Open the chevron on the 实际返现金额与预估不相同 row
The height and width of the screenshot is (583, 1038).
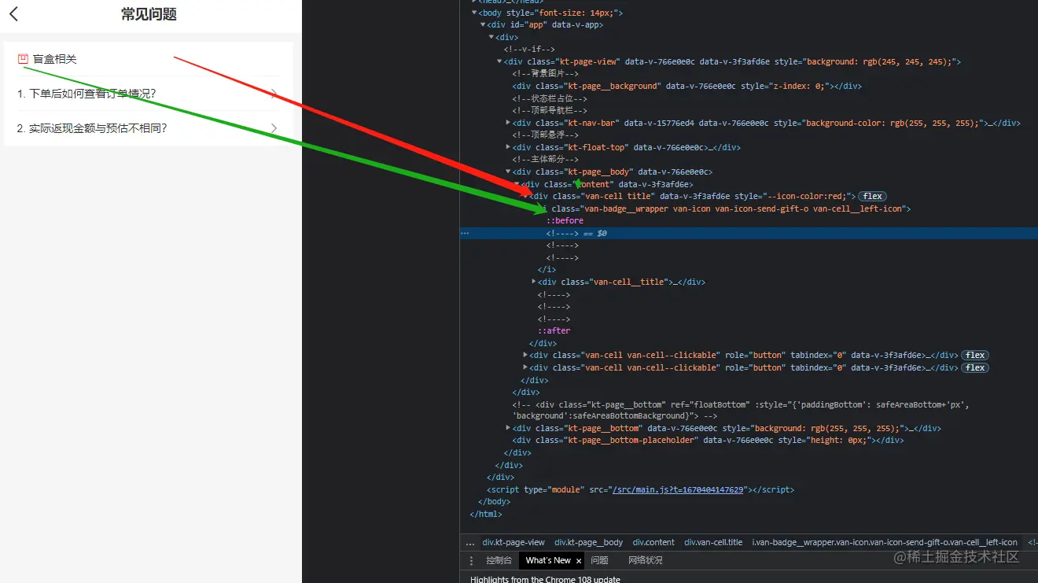coord(274,128)
